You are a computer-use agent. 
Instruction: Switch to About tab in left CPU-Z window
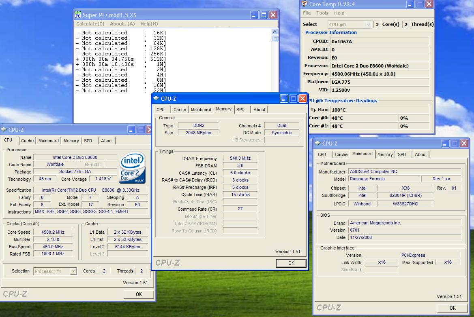(107, 141)
